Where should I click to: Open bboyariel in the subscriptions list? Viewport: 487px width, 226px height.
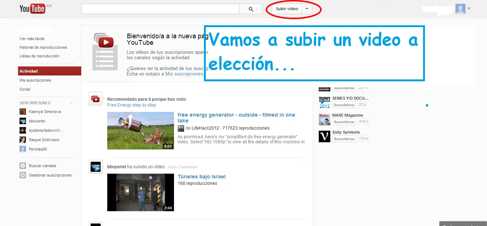coord(37,121)
